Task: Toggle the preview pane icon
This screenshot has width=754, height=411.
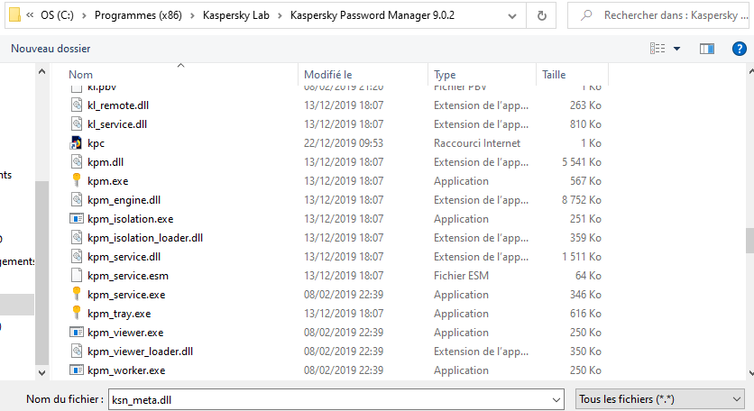Action: tap(707, 48)
